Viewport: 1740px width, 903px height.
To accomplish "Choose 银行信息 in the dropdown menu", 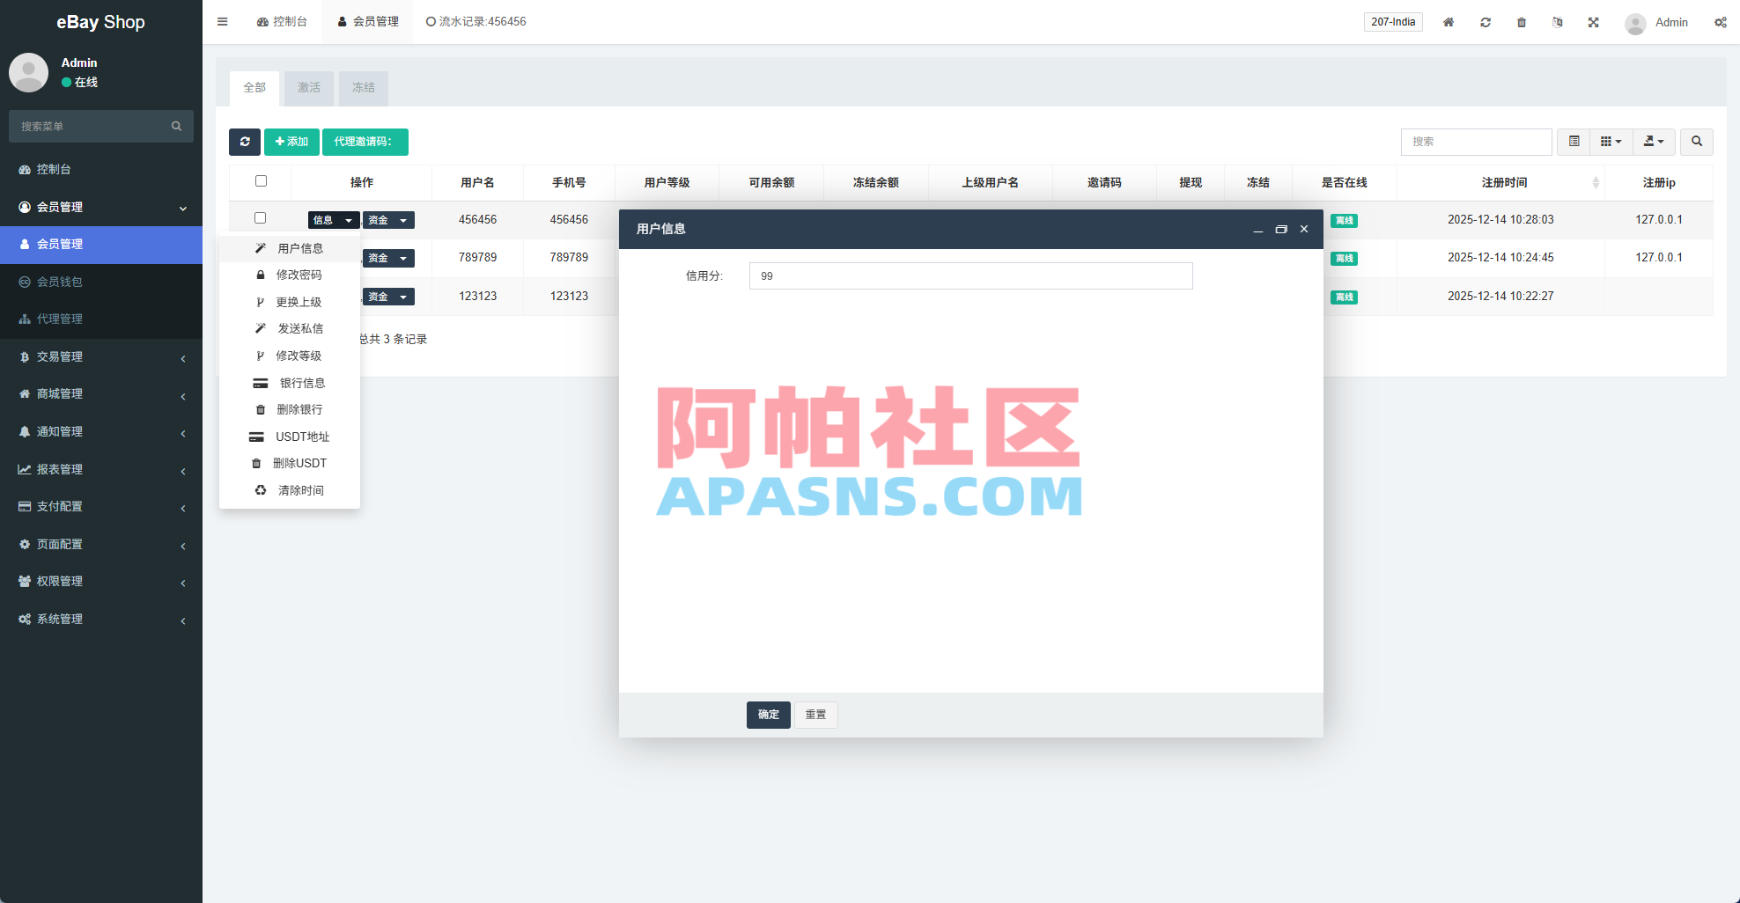I will point(290,383).
